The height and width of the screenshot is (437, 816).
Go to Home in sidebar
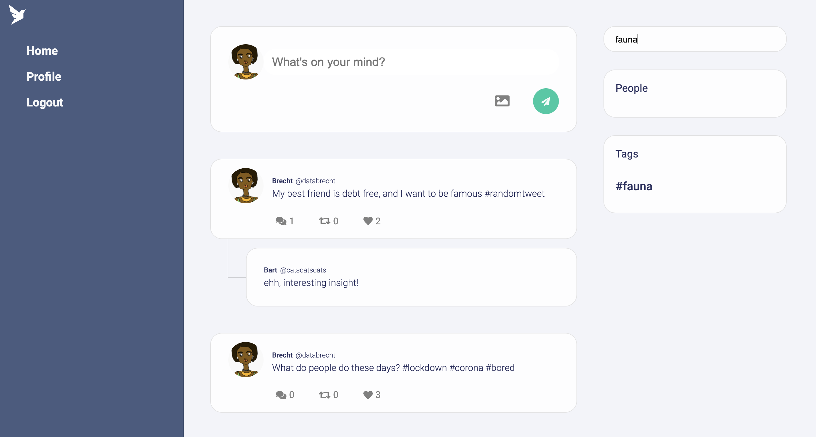42,51
